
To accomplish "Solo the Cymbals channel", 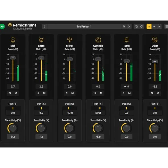I will [95, 93].
